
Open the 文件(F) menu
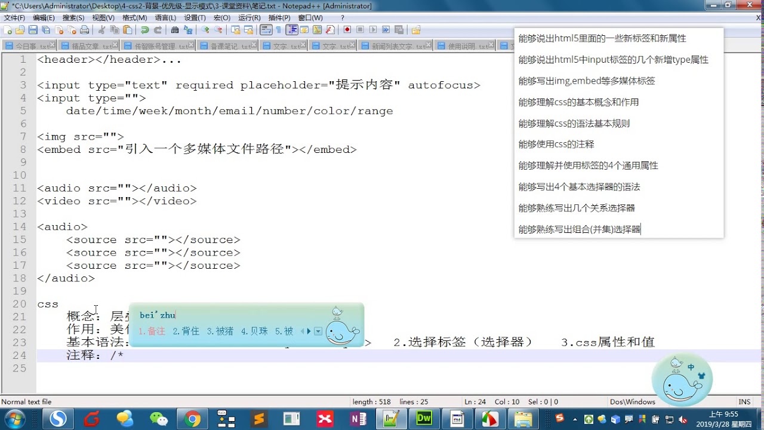pos(14,18)
